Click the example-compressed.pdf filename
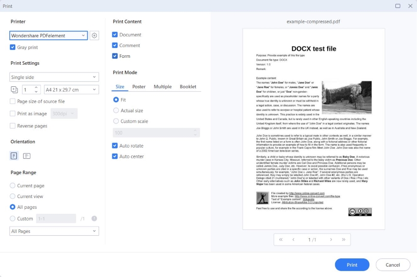 tap(313, 22)
